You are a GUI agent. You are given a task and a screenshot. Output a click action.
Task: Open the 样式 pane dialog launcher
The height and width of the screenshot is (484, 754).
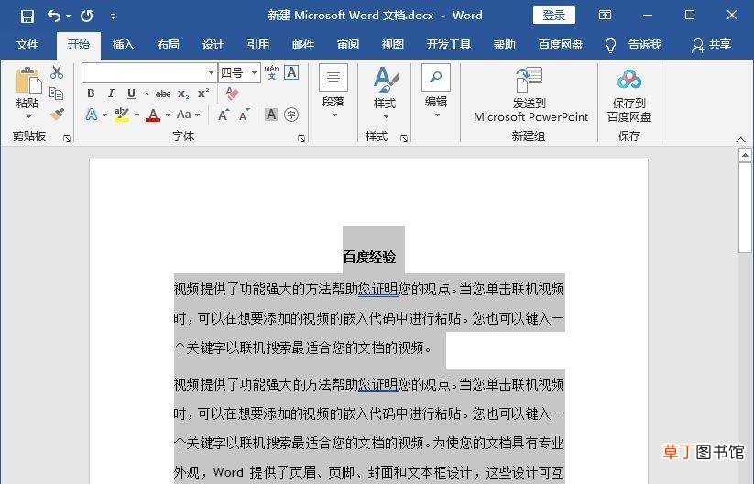[x=404, y=138]
